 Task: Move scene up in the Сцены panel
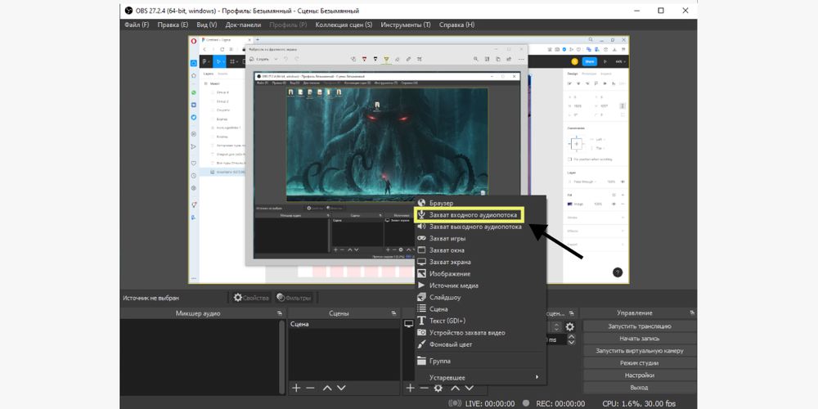327,388
